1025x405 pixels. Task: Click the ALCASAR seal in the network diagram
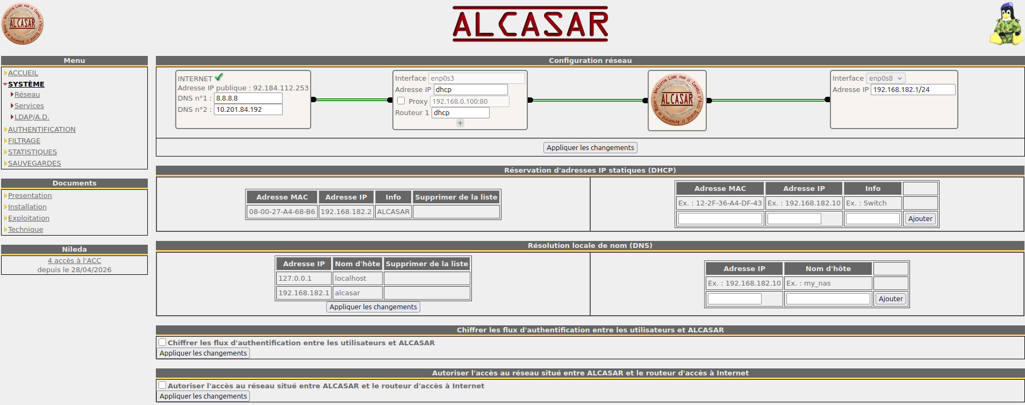click(677, 100)
